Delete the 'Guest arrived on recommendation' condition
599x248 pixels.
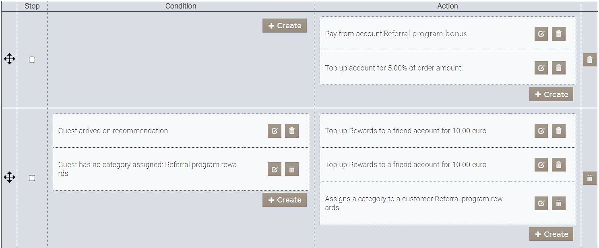[291, 131]
